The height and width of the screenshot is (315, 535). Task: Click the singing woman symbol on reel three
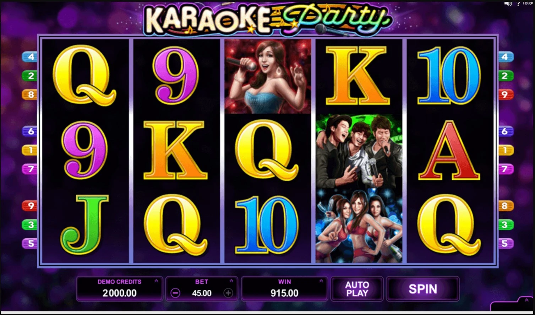pyautogui.click(x=268, y=76)
